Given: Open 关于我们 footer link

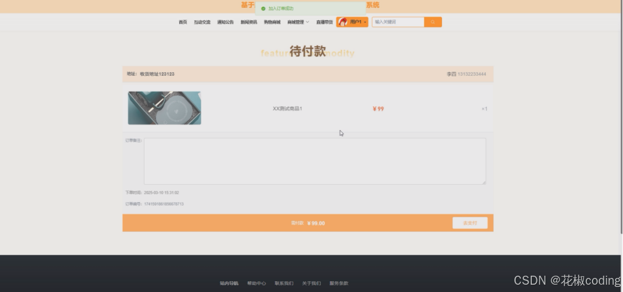Looking at the screenshot, I should tap(311, 283).
